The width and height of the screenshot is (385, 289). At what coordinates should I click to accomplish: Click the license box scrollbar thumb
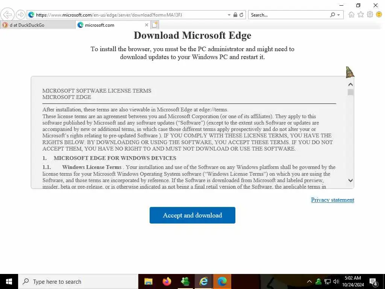pyautogui.click(x=351, y=93)
